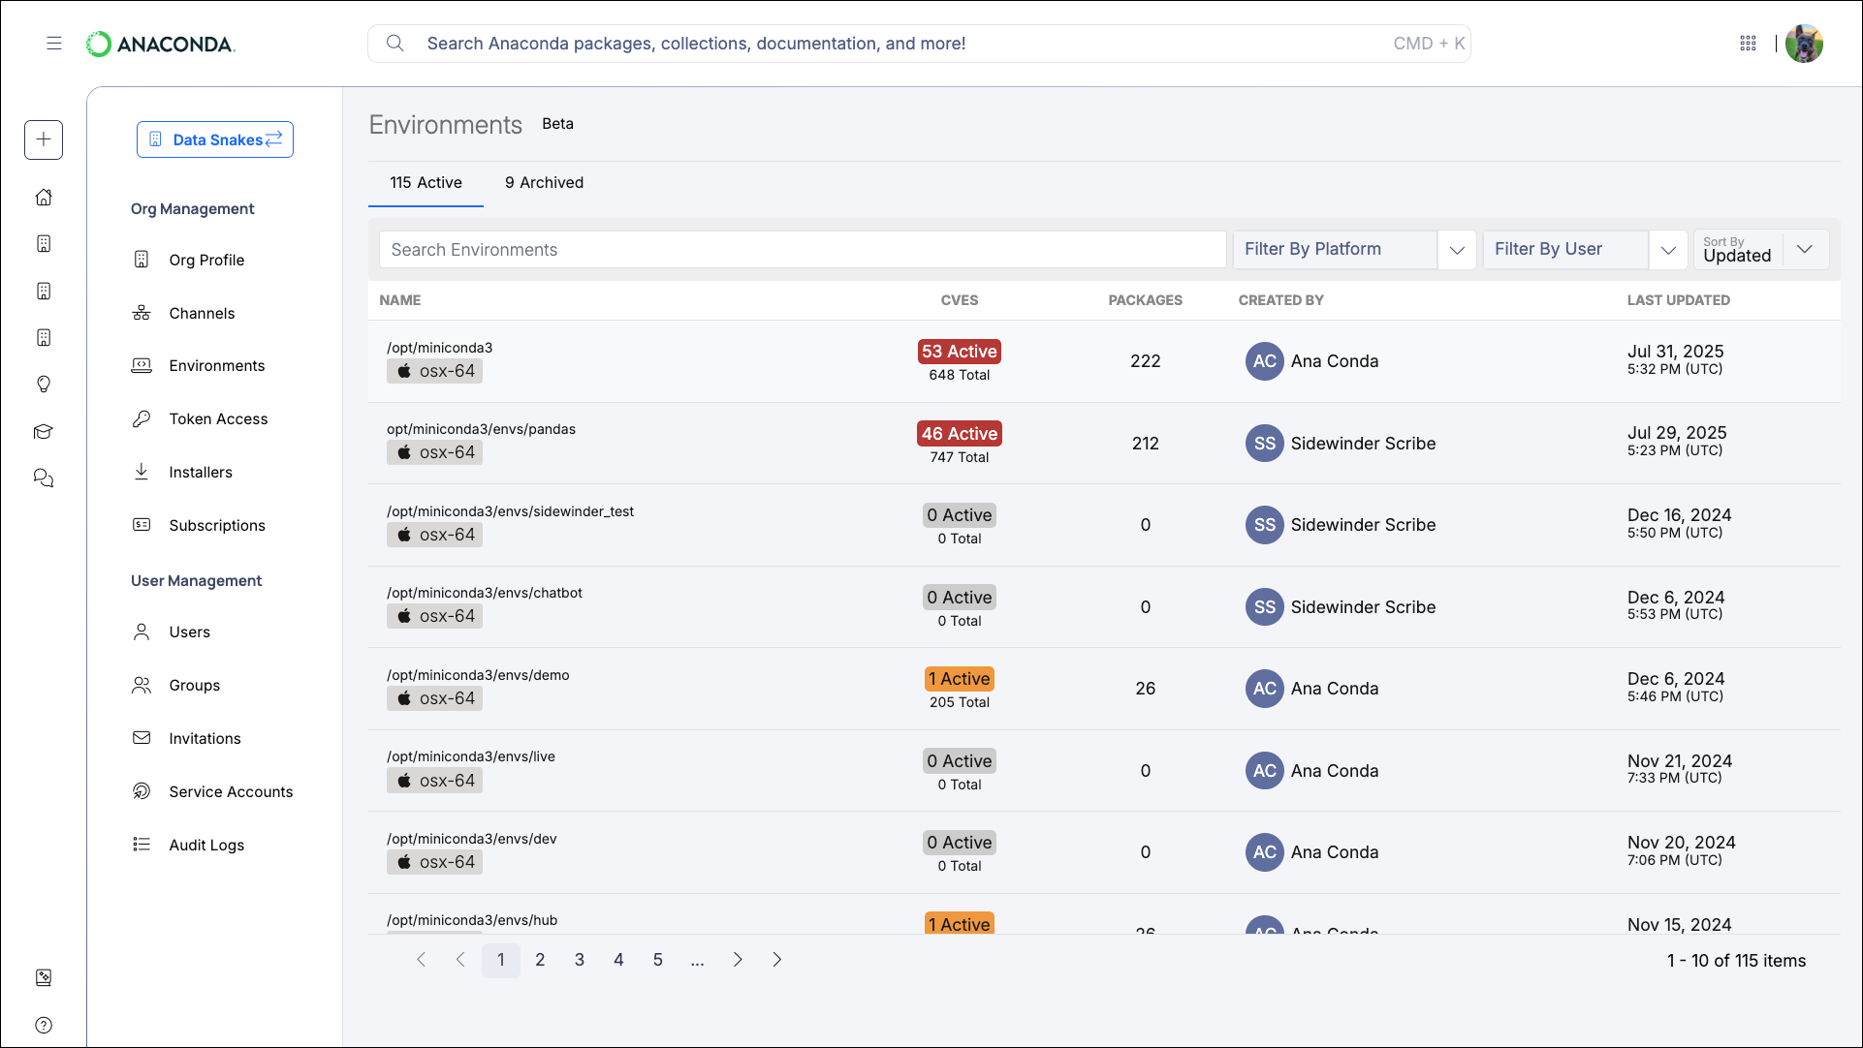Click the hamburger menu icon
Image resolution: width=1863 pixels, height=1048 pixels.
(x=54, y=44)
